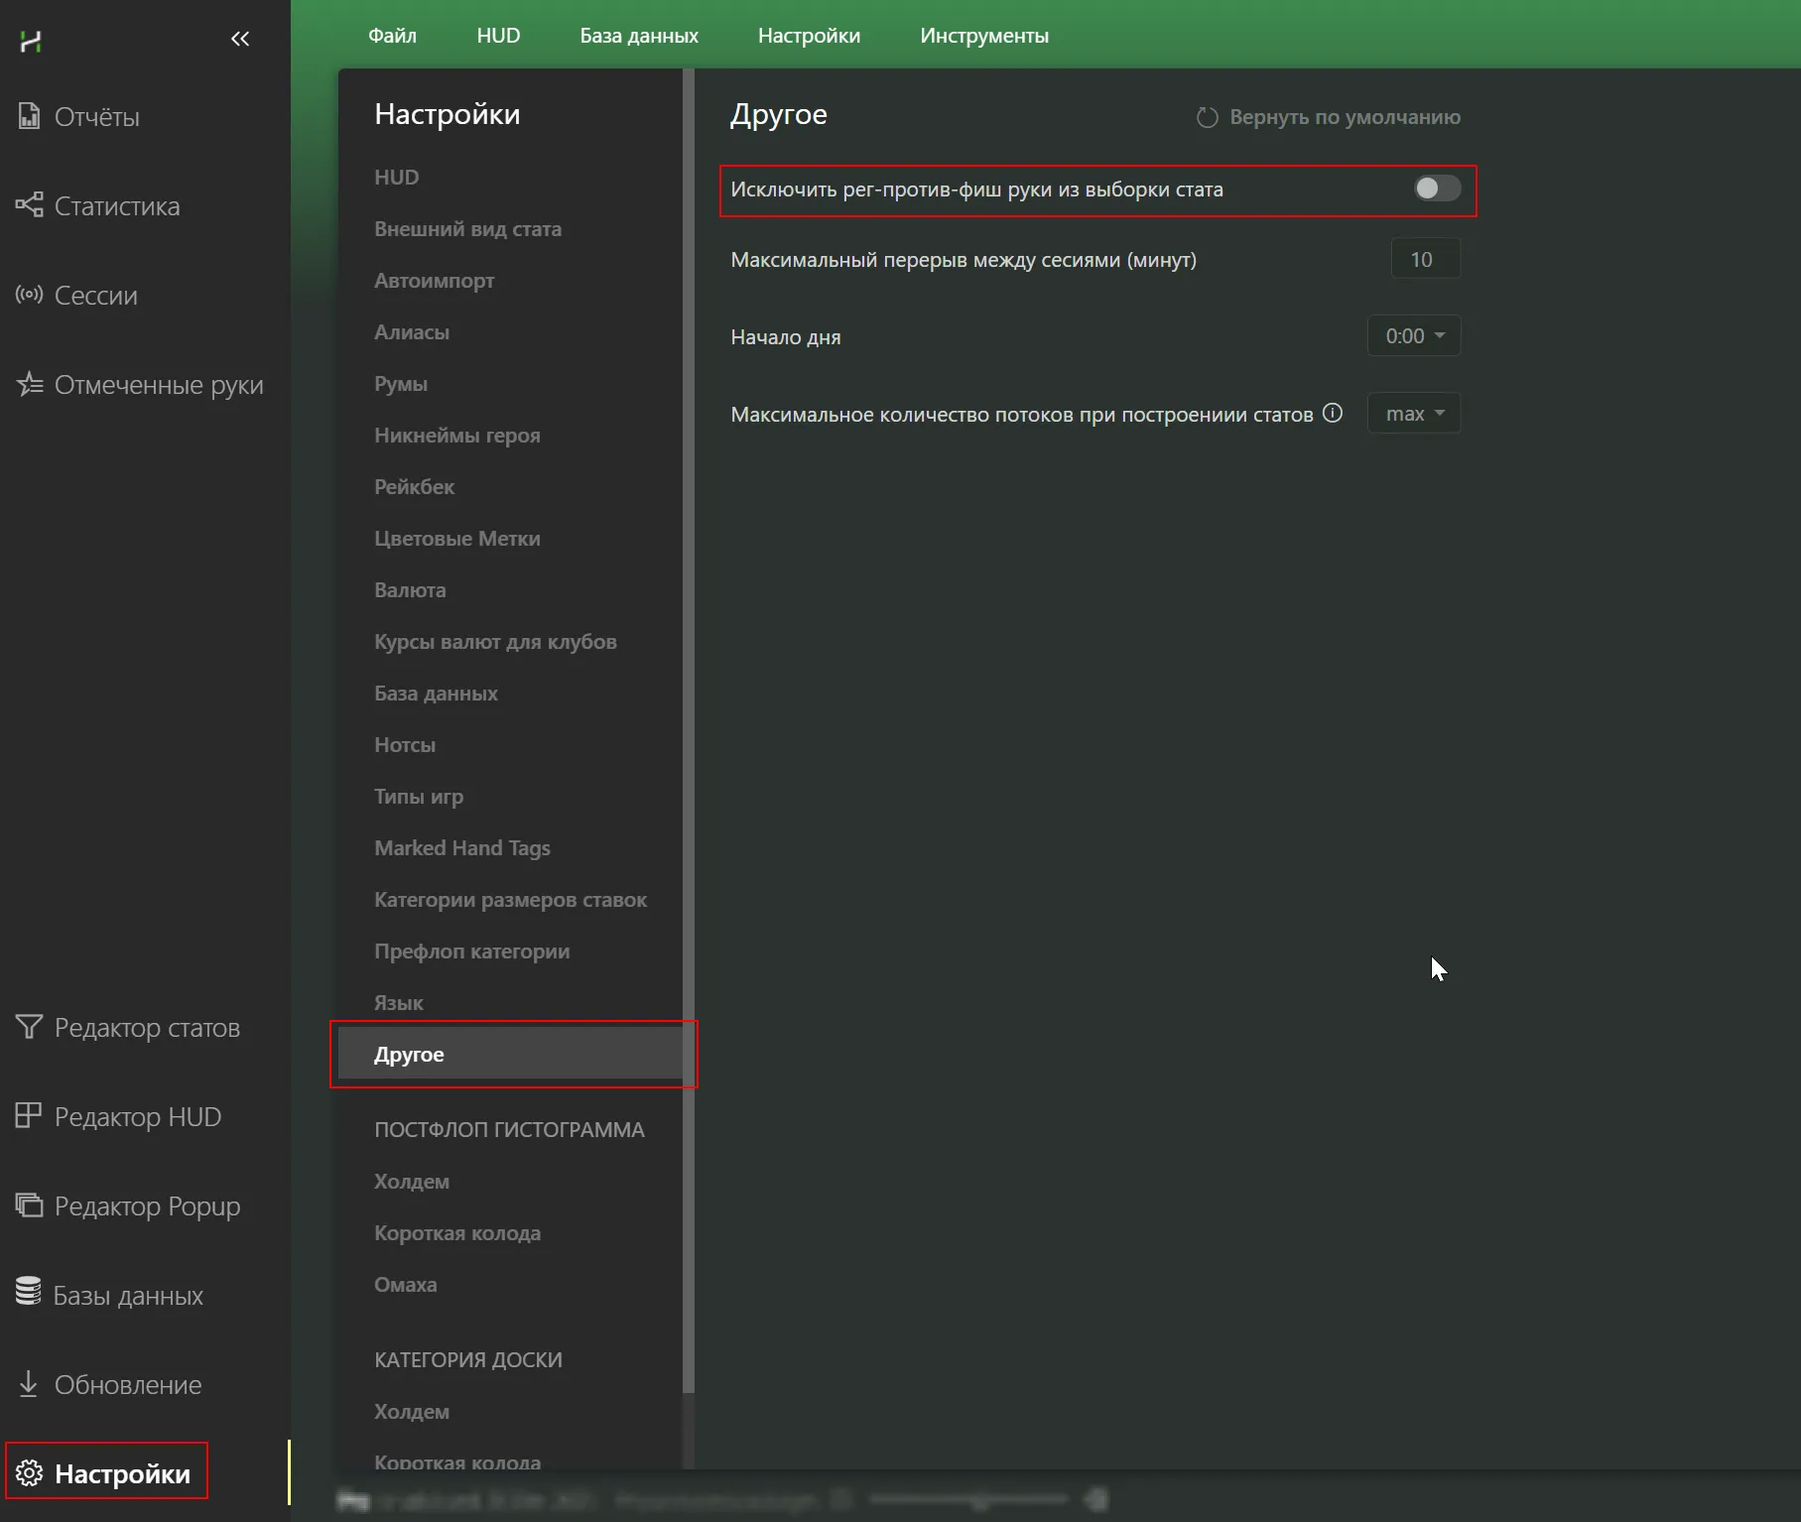
Task: Click the Hand2Note logo icon
Action: coord(31,41)
